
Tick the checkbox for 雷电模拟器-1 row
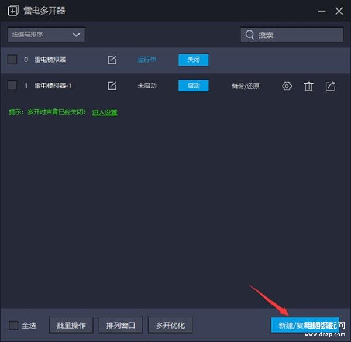click(x=12, y=85)
